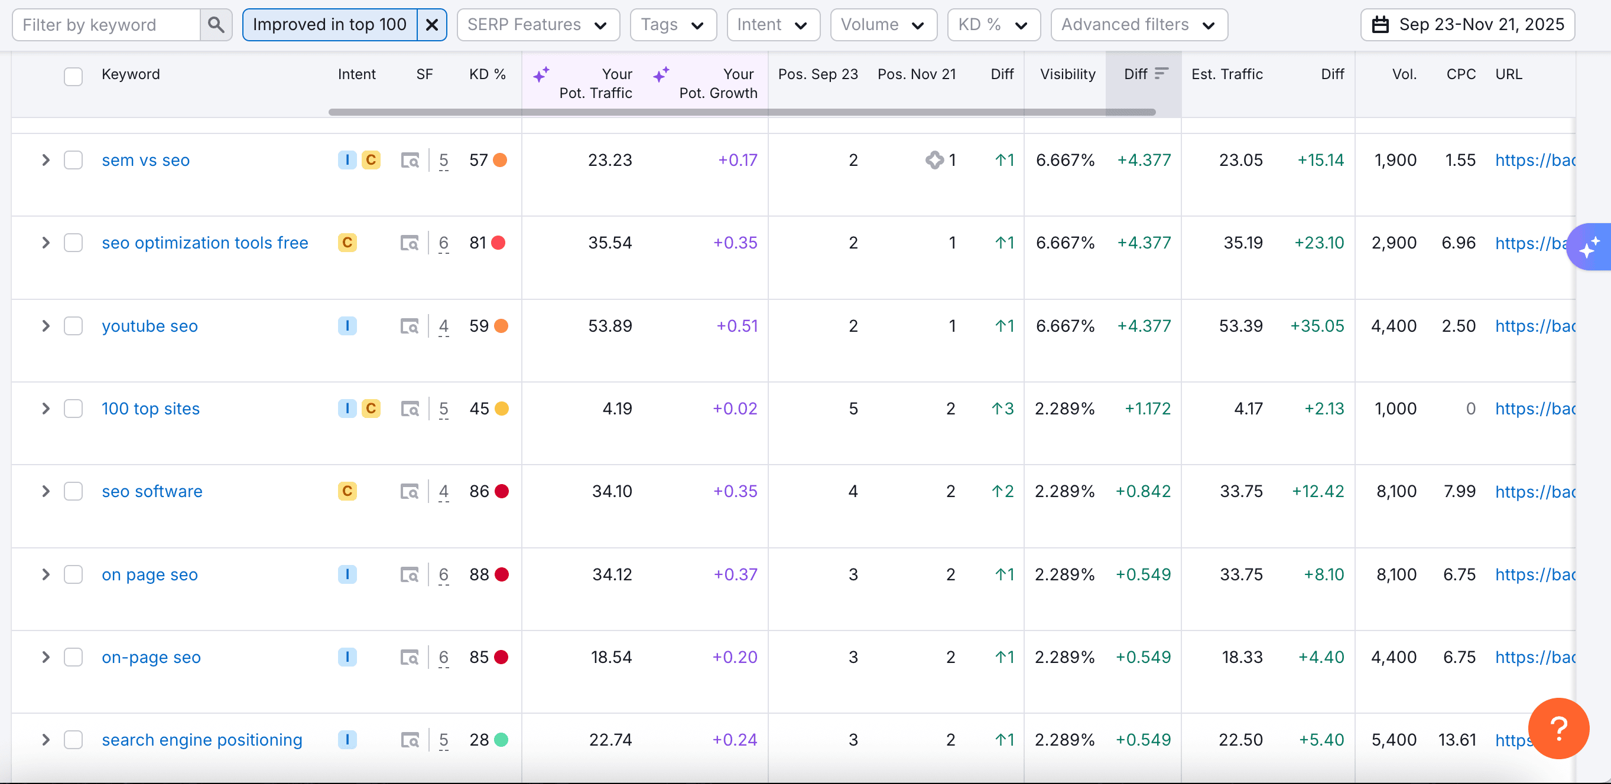Click the featured position icon for sem vs seo
The width and height of the screenshot is (1611, 784).
point(934,160)
